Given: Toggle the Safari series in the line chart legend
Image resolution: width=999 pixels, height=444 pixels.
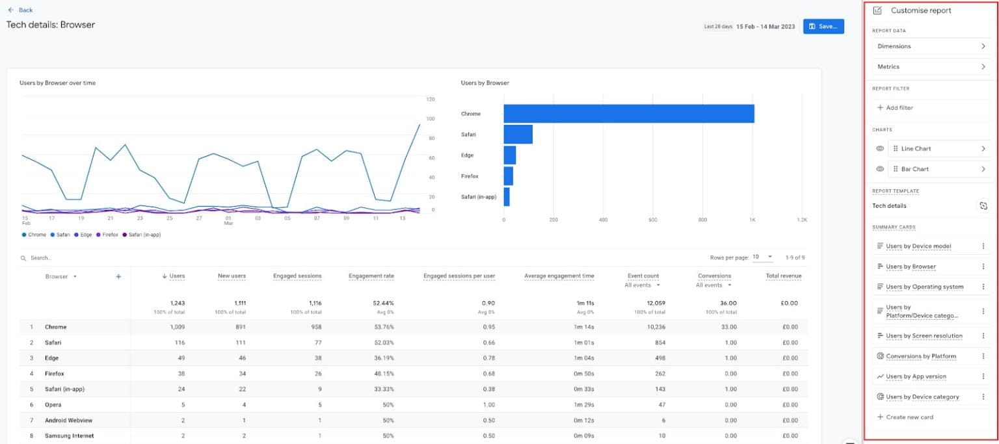Looking at the screenshot, I should [x=61, y=235].
